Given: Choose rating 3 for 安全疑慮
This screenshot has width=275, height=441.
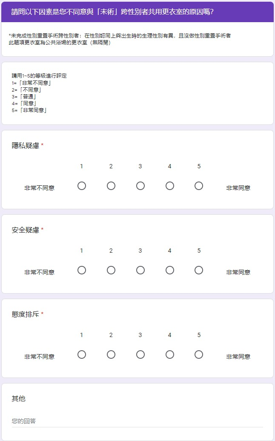Looking at the screenshot, I should click(140, 270).
